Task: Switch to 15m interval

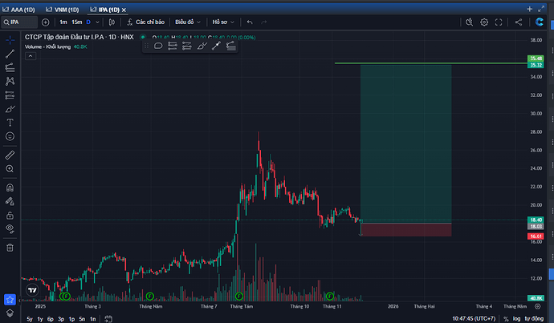Action: (76, 22)
